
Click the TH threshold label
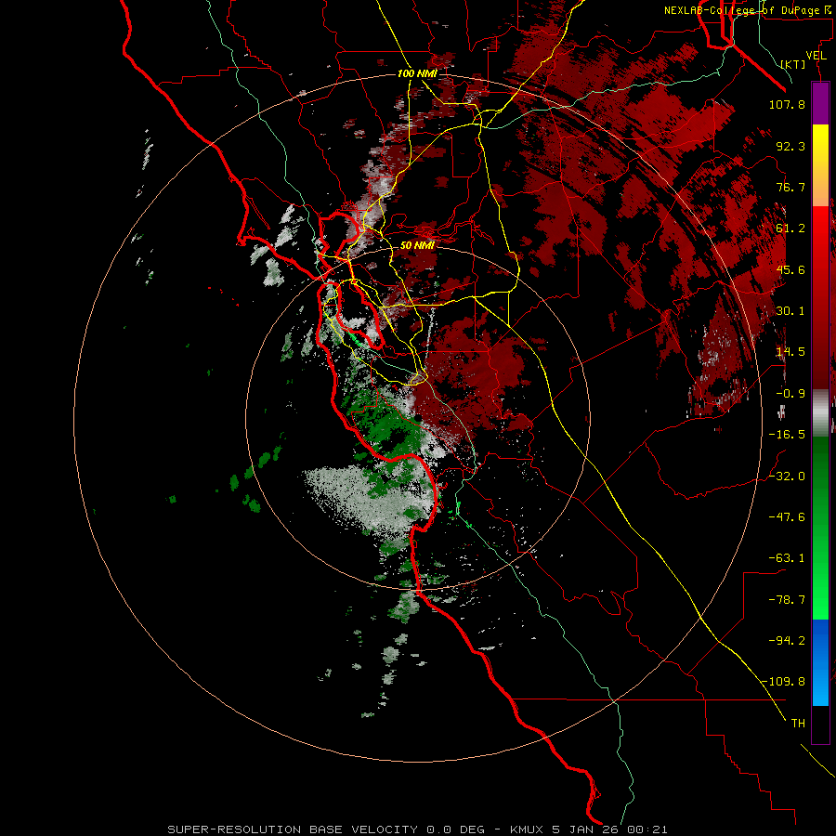[798, 724]
